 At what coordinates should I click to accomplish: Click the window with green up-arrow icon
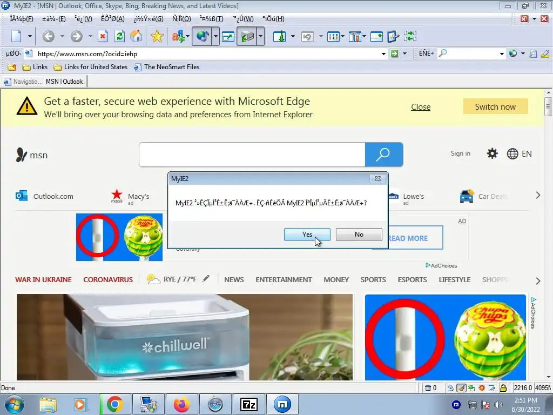[x=376, y=36]
